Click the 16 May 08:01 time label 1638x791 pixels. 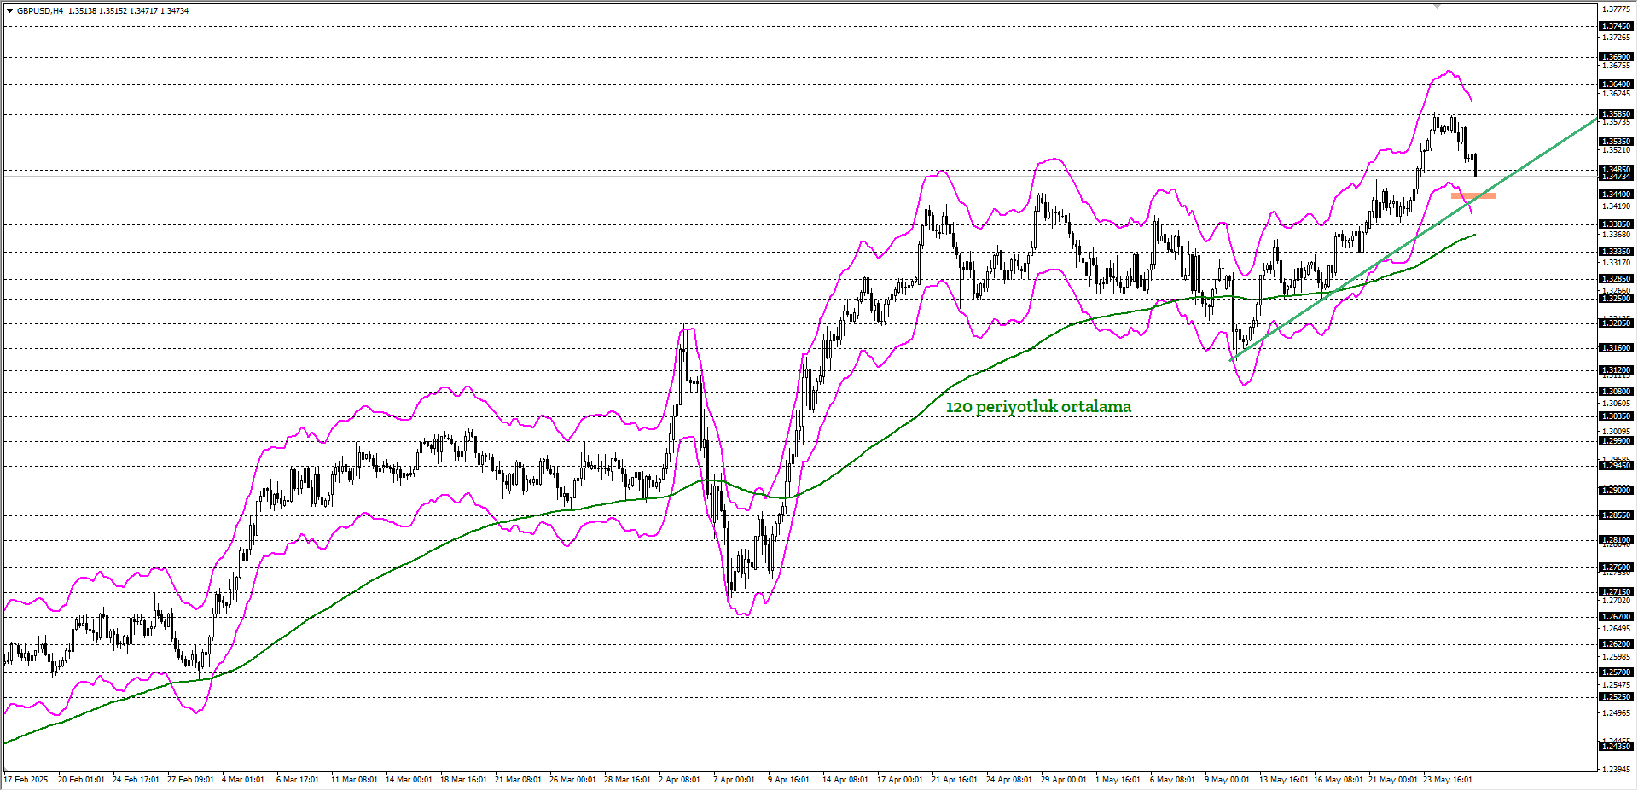click(x=1339, y=780)
